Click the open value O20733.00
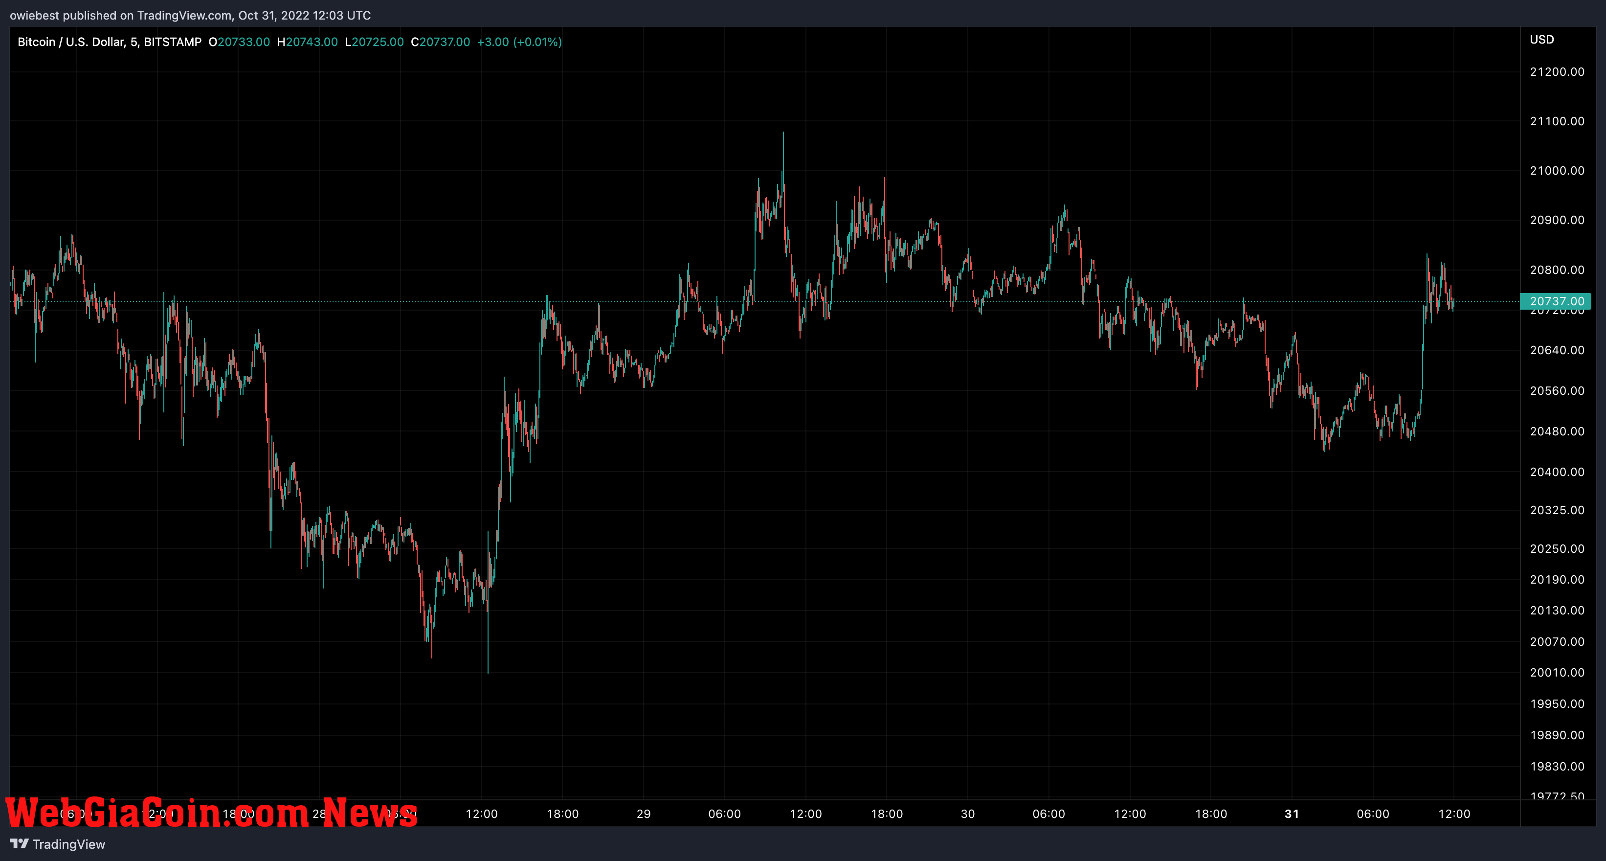The width and height of the screenshot is (1606, 861). click(239, 42)
